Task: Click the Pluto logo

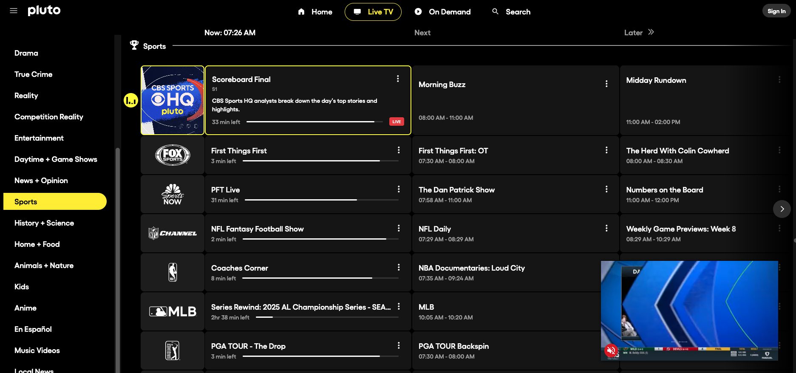Action: (x=44, y=11)
